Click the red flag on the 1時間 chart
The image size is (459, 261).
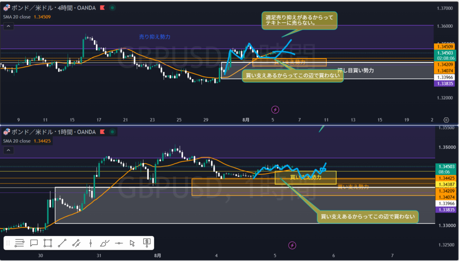click(x=102, y=132)
